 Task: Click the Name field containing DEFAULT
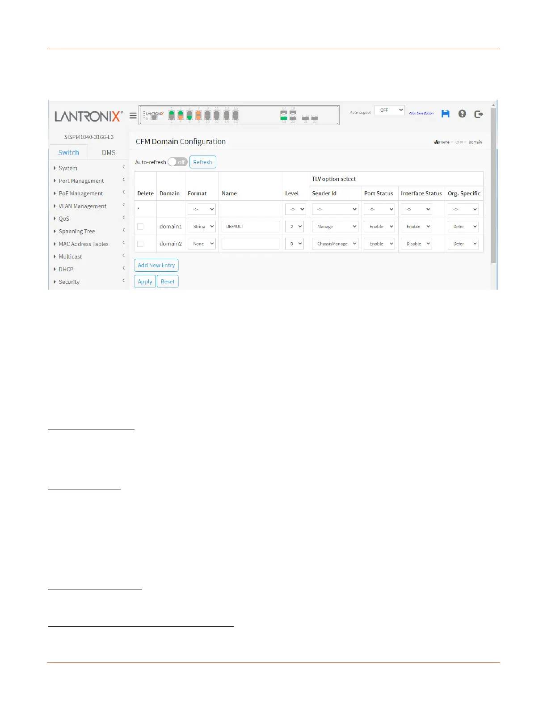[x=250, y=227]
